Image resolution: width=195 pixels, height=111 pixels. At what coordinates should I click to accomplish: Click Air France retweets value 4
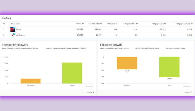[116, 35]
